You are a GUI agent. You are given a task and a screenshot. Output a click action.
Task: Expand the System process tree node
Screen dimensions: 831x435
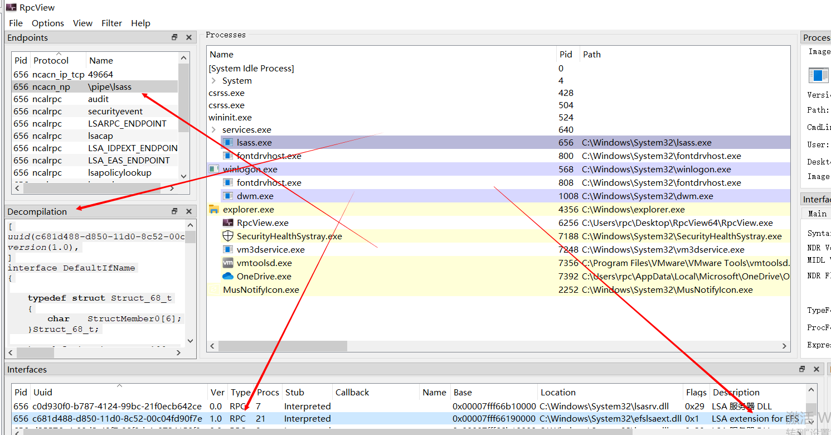(214, 80)
